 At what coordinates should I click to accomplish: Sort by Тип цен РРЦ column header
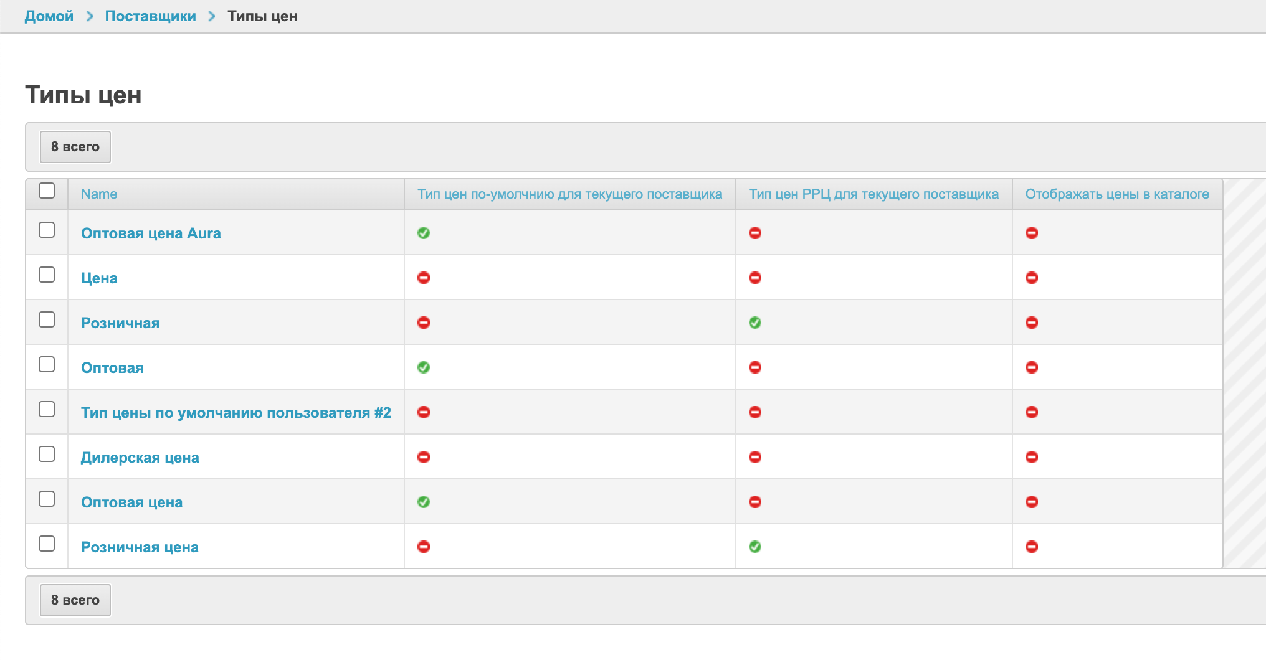(x=873, y=194)
